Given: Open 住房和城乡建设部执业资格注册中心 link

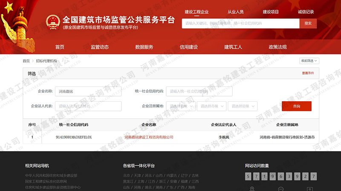Looking at the screenshot, I should pyautogui.click(x=53, y=187).
